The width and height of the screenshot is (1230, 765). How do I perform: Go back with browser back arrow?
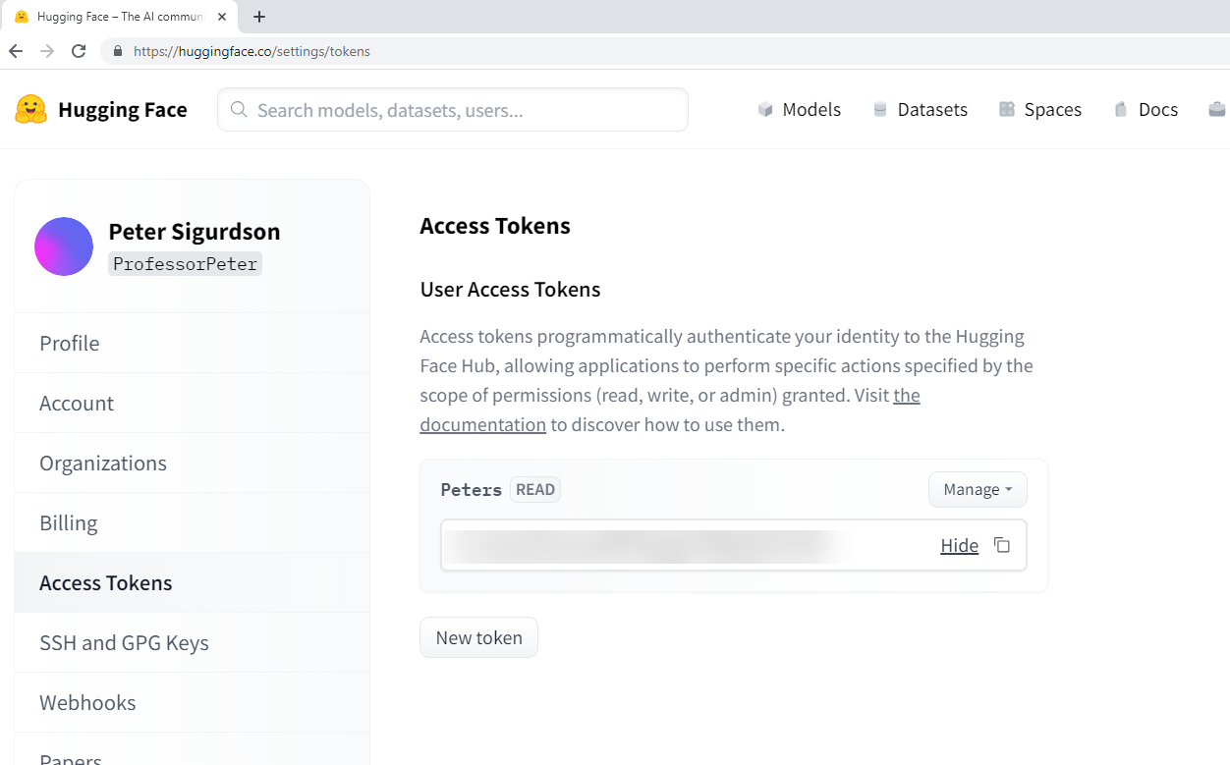pos(16,51)
